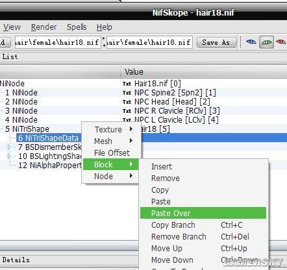Click the swap arrows between file path fields
287x270 pixels.
(x=104, y=42)
